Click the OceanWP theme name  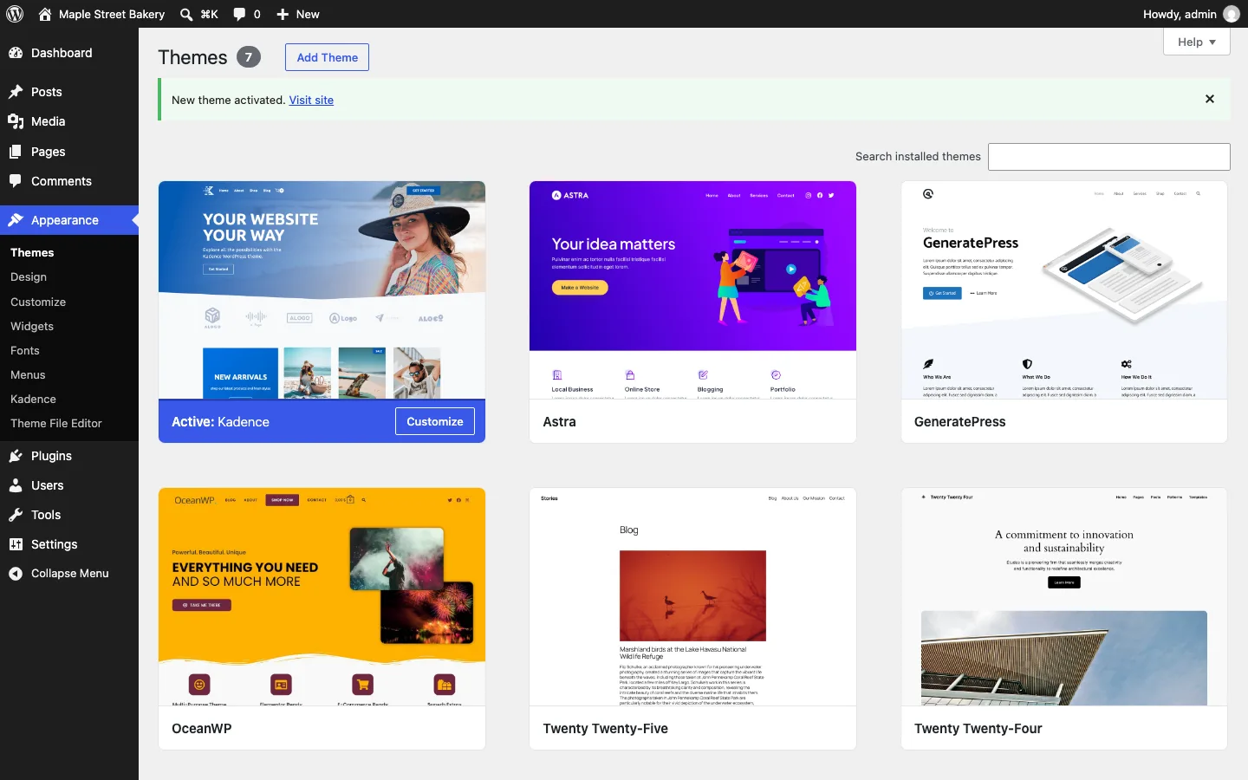pyautogui.click(x=201, y=729)
